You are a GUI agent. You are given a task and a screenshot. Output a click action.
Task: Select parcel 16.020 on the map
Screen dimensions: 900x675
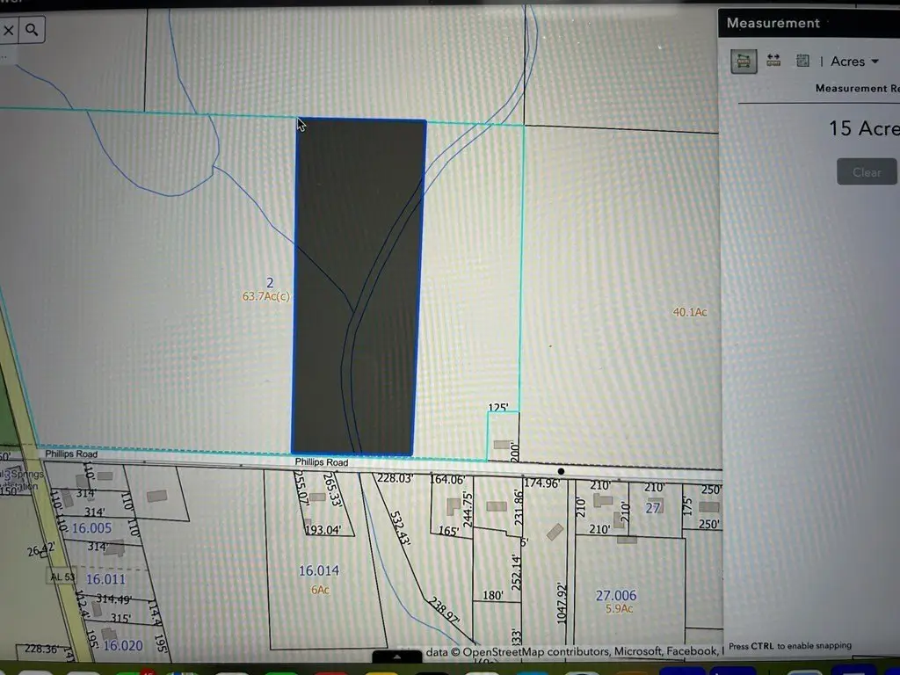point(122,646)
